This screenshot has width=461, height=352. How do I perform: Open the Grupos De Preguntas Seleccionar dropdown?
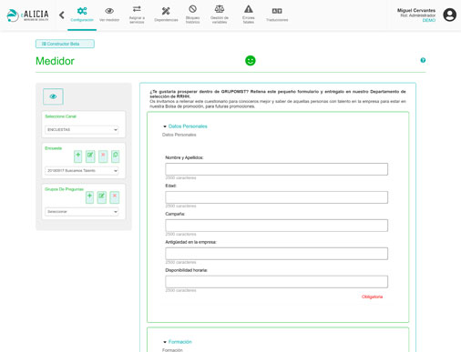tap(82, 212)
